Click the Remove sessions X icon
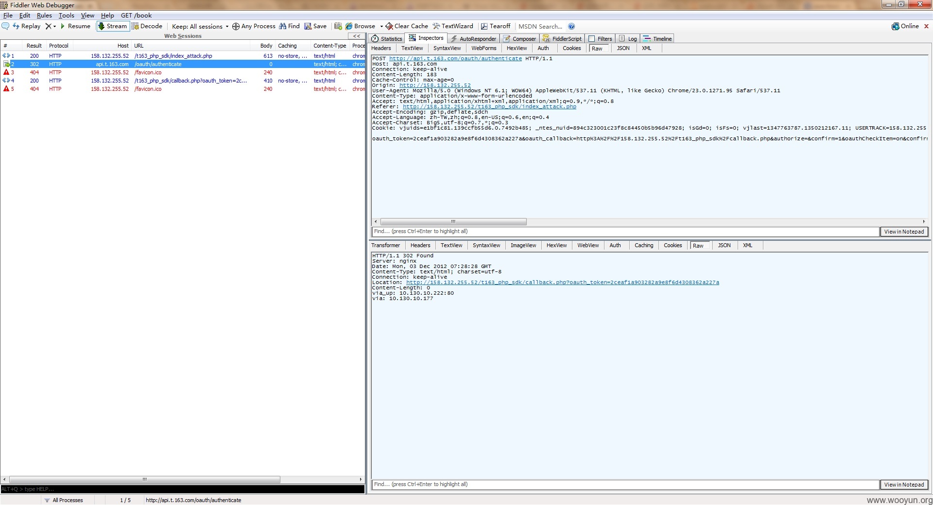This screenshot has width=933, height=505. coord(48,26)
